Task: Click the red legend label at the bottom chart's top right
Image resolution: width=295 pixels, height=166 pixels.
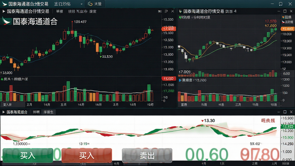Action: coord(268,120)
